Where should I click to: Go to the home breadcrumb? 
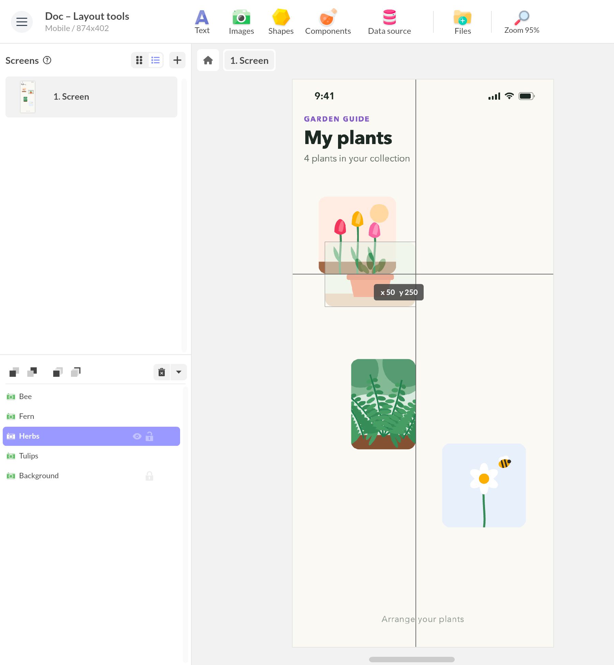tap(208, 60)
